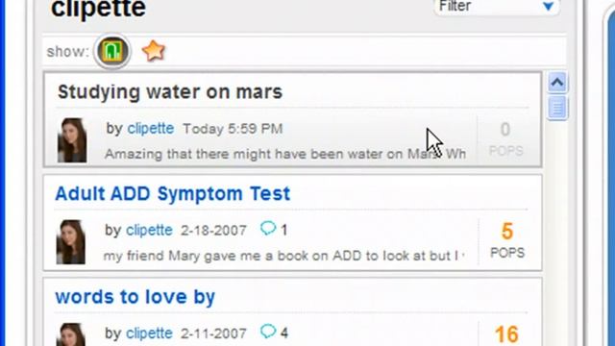Image resolution: width=615 pixels, height=346 pixels.
Task: Click the 16 pops counter
Action: [506, 334]
